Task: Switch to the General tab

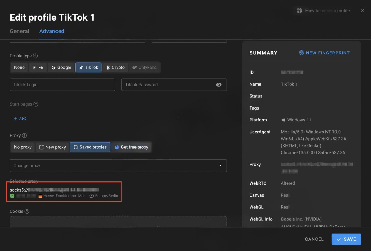Action: 19,31
